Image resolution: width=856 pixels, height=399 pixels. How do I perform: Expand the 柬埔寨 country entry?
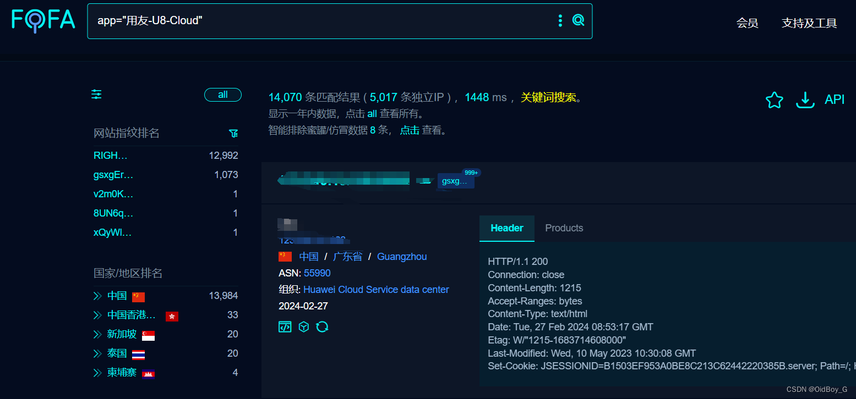(x=97, y=373)
